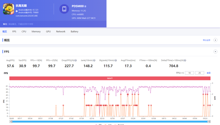Viewport: 220px width, 125px height.
Task: Open help icon next to Drop(FPS)
Action: point(76,60)
